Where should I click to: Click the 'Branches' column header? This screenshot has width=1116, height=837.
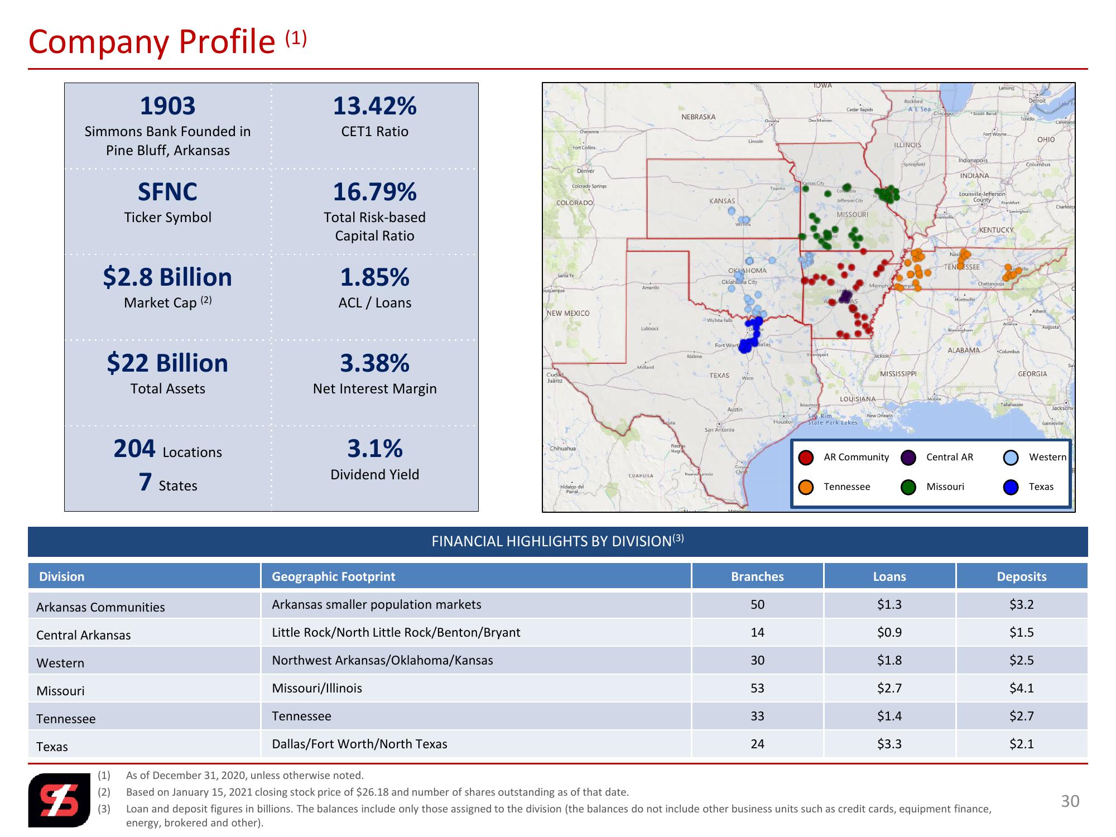[x=757, y=576]
